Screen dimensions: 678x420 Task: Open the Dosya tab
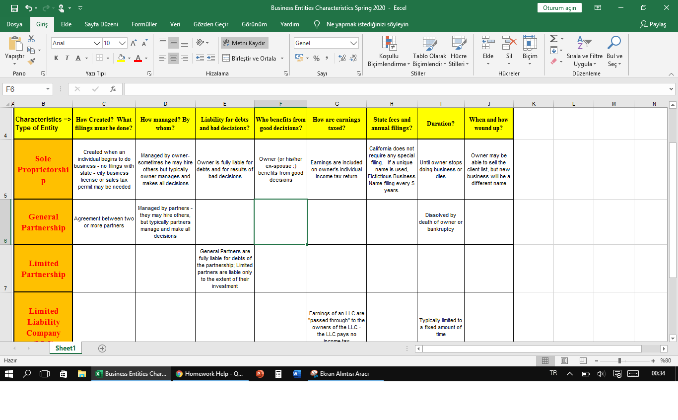[14, 24]
